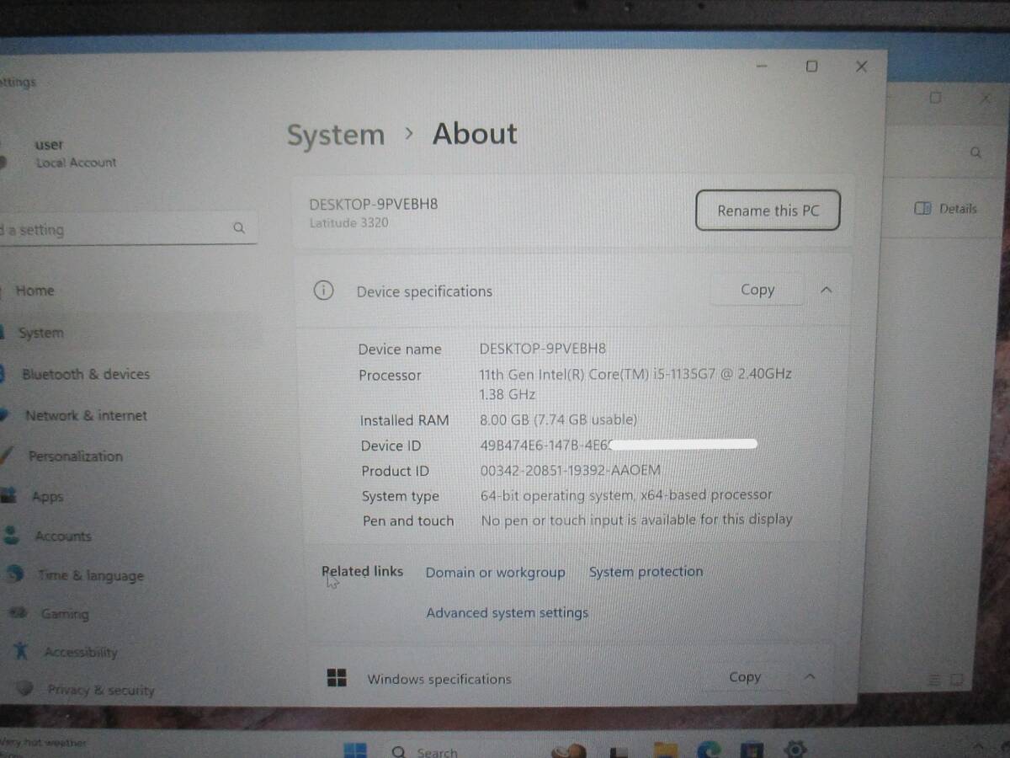Open the weather widget on the taskbar
1010x758 pixels.
point(42,746)
